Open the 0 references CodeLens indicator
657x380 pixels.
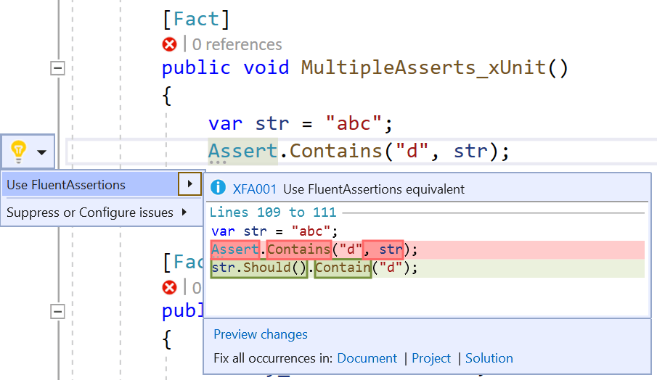[x=237, y=45]
